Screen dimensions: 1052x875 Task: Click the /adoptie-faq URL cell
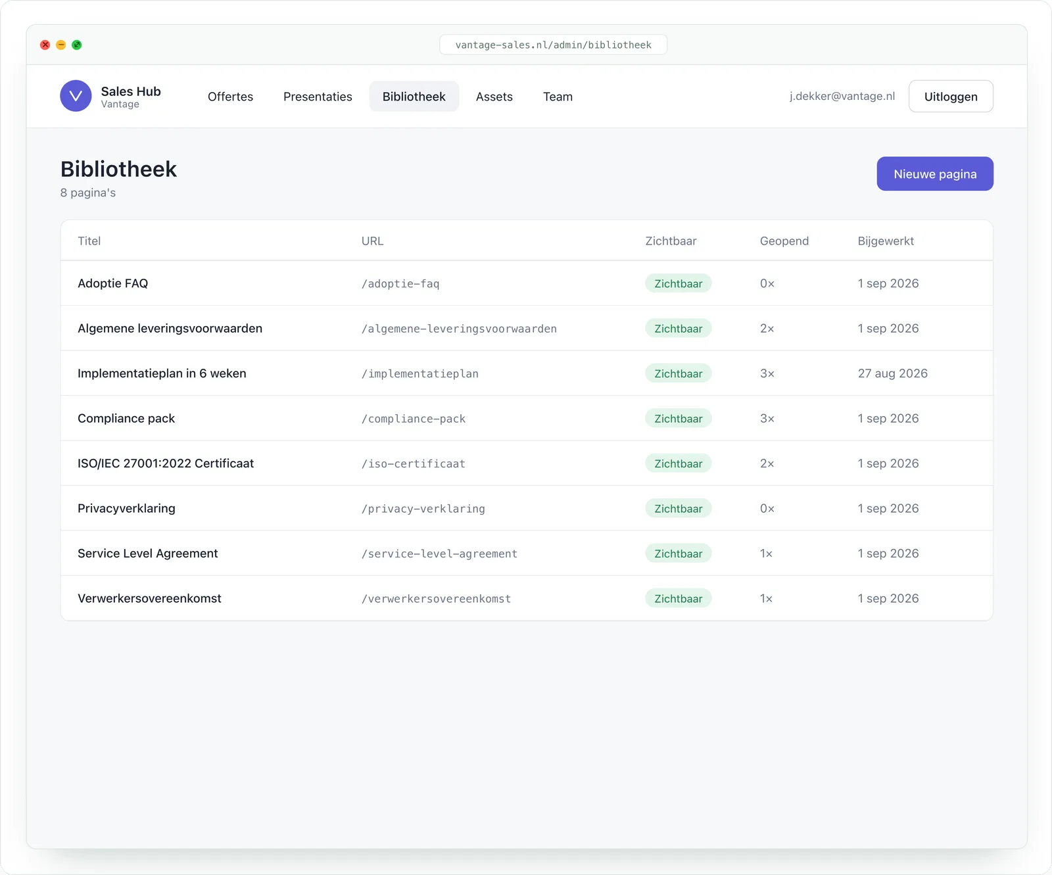tap(400, 284)
